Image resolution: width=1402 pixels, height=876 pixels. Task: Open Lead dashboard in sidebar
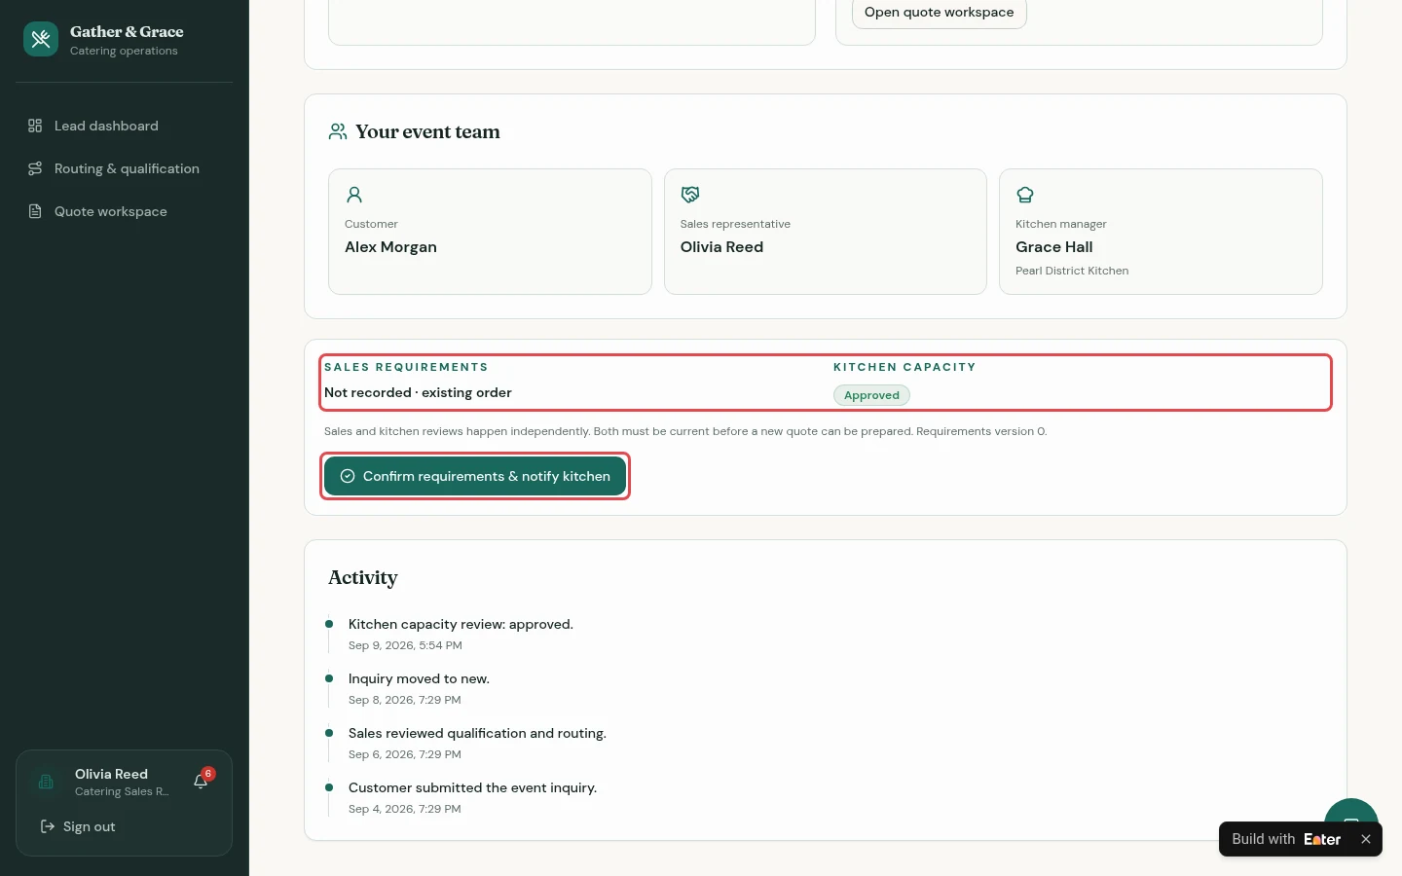124,126
